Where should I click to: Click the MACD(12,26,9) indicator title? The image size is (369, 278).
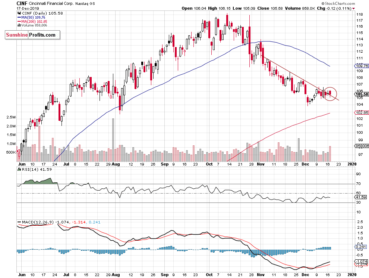(x=38, y=222)
